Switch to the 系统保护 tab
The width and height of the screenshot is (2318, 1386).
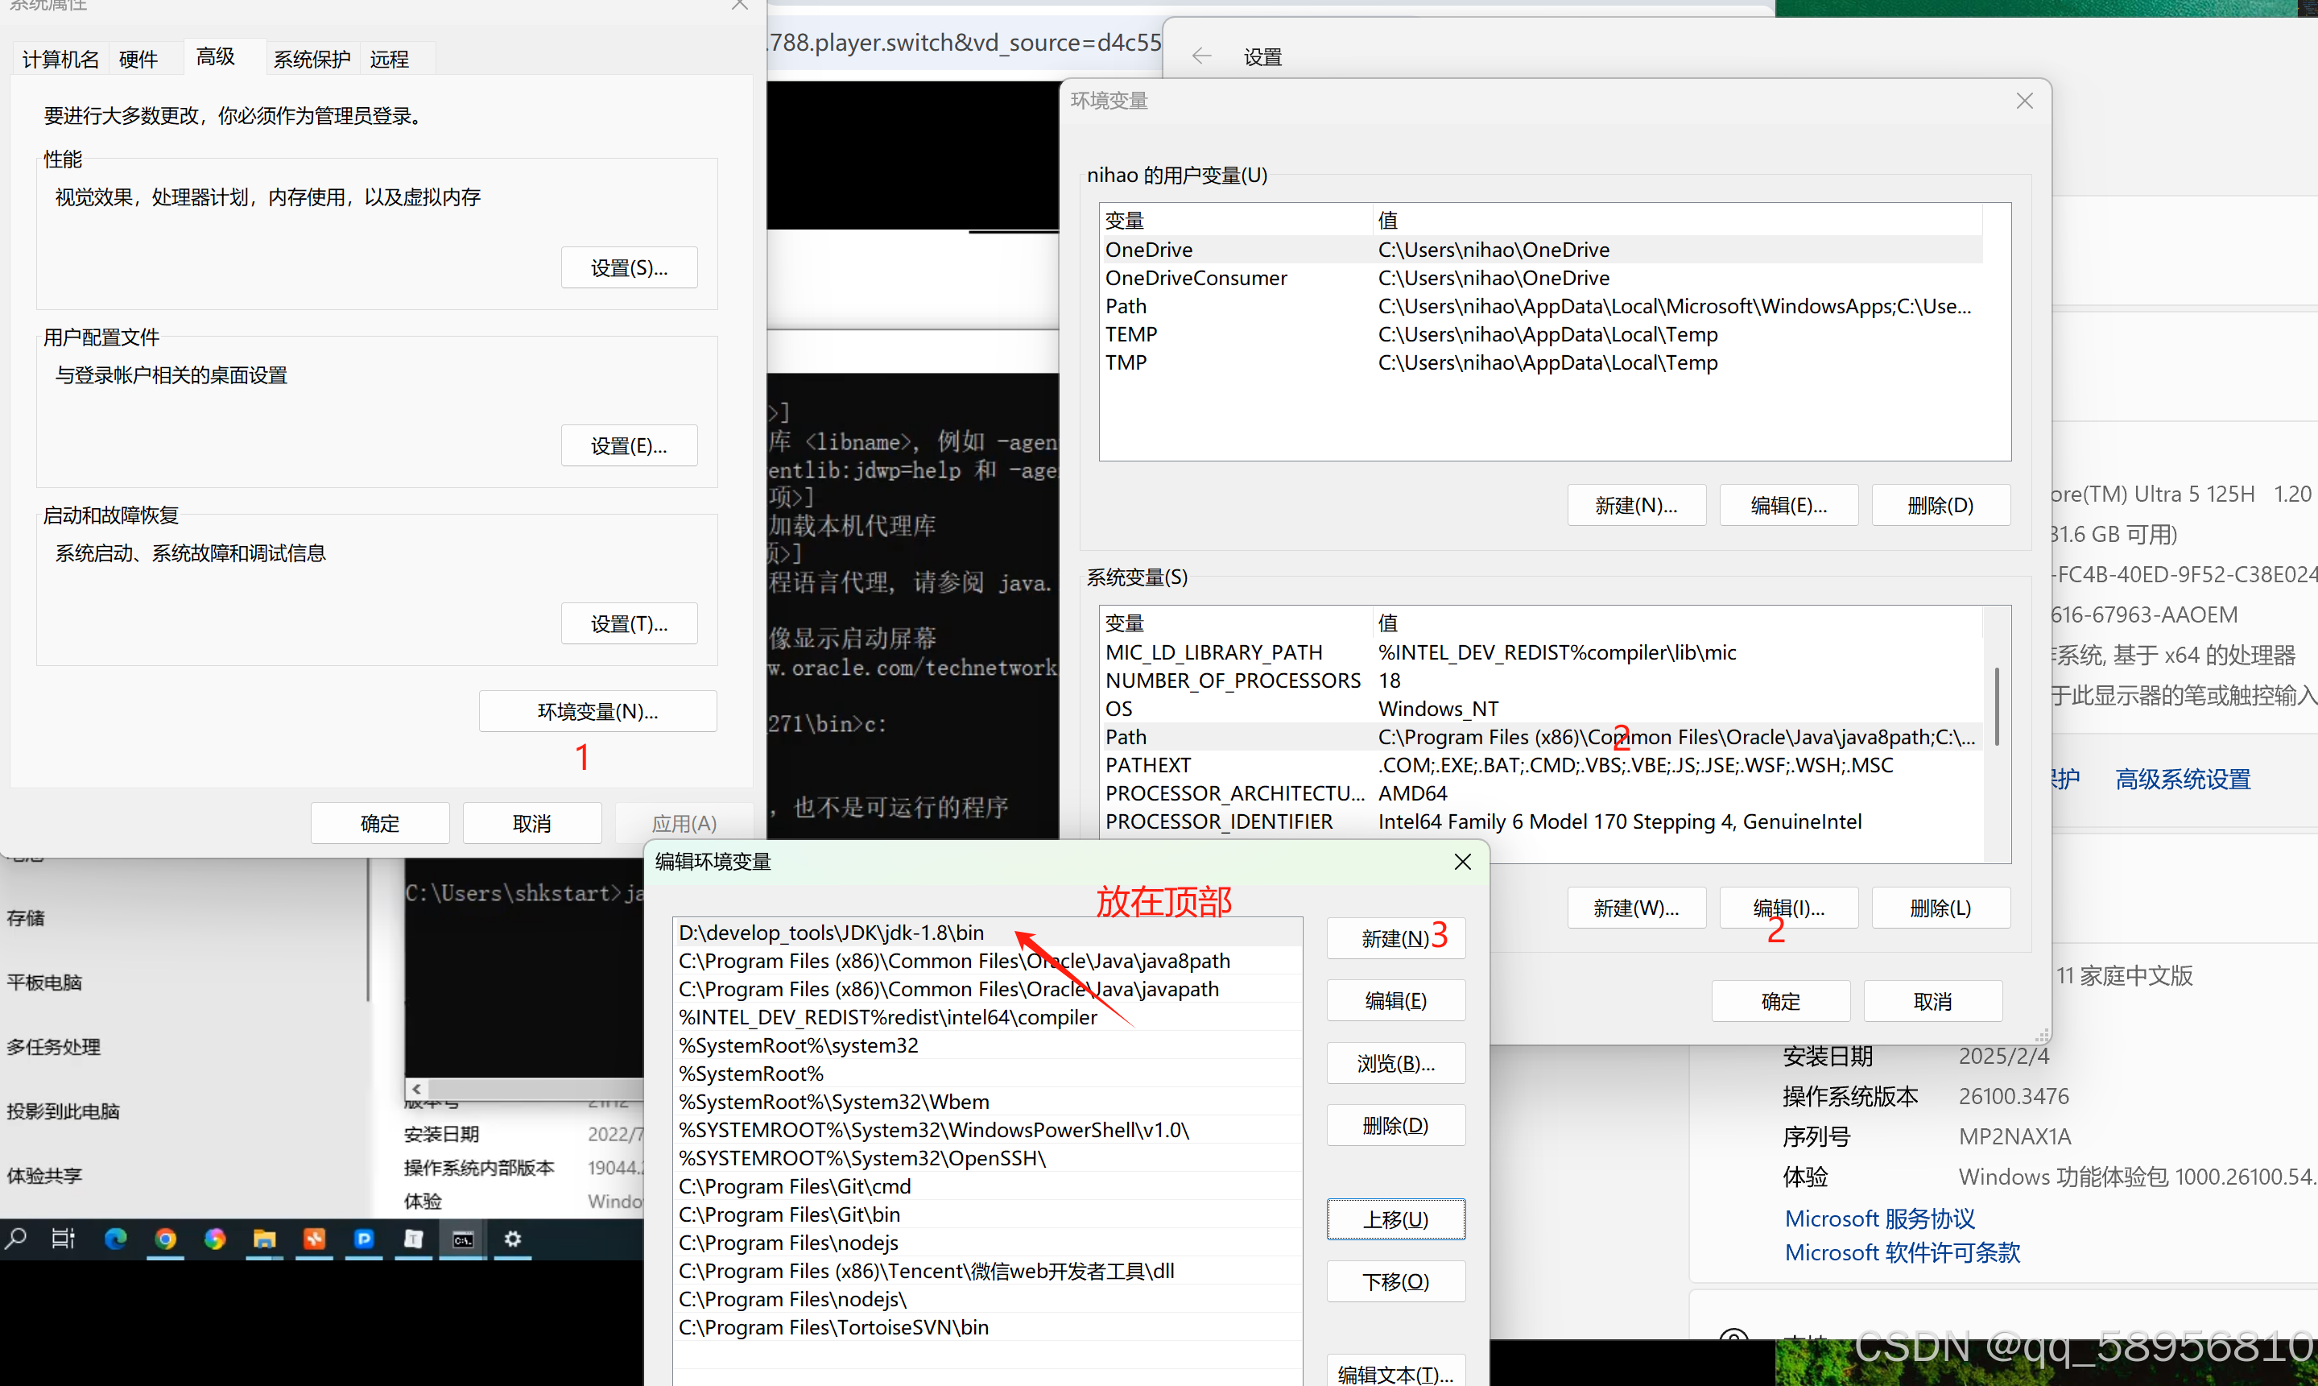pos(312,58)
